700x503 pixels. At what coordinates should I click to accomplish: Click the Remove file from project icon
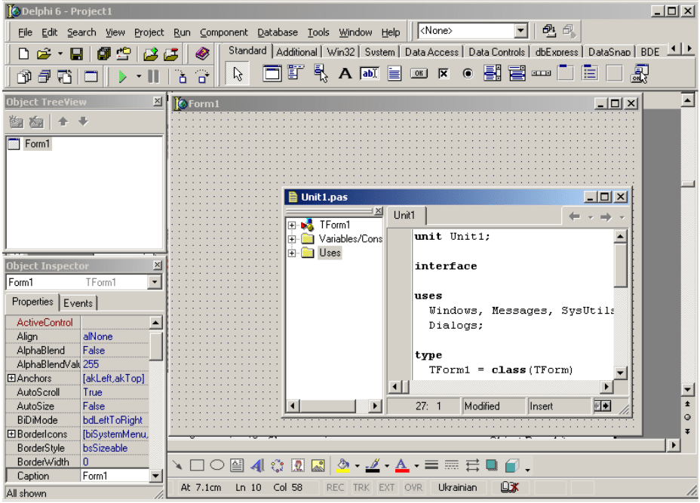point(171,54)
